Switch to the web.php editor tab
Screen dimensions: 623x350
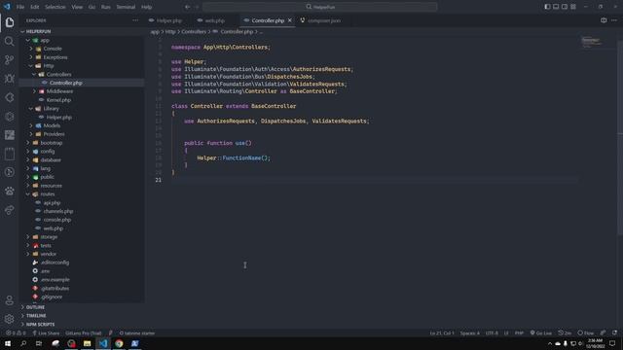(214, 20)
